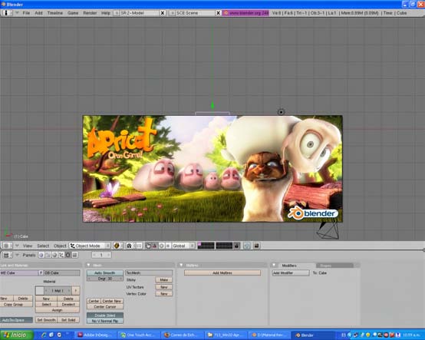425x340 pixels.
Task: Open the Object Mode dropdown
Action: [x=90, y=246]
